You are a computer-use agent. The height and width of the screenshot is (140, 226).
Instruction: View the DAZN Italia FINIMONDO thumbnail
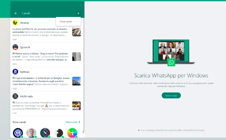click(x=76, y=106)
